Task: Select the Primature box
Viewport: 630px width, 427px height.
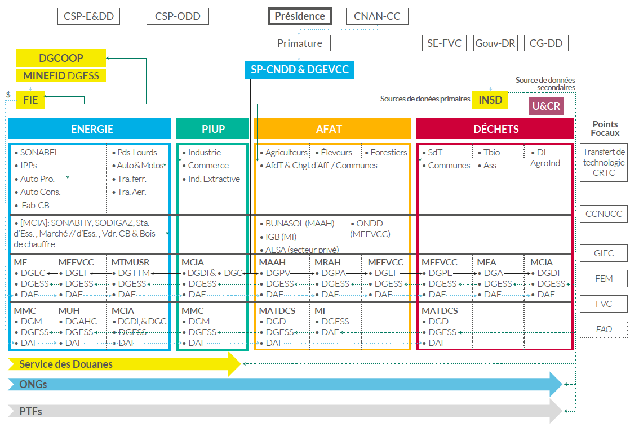Action: coord(300,43)
